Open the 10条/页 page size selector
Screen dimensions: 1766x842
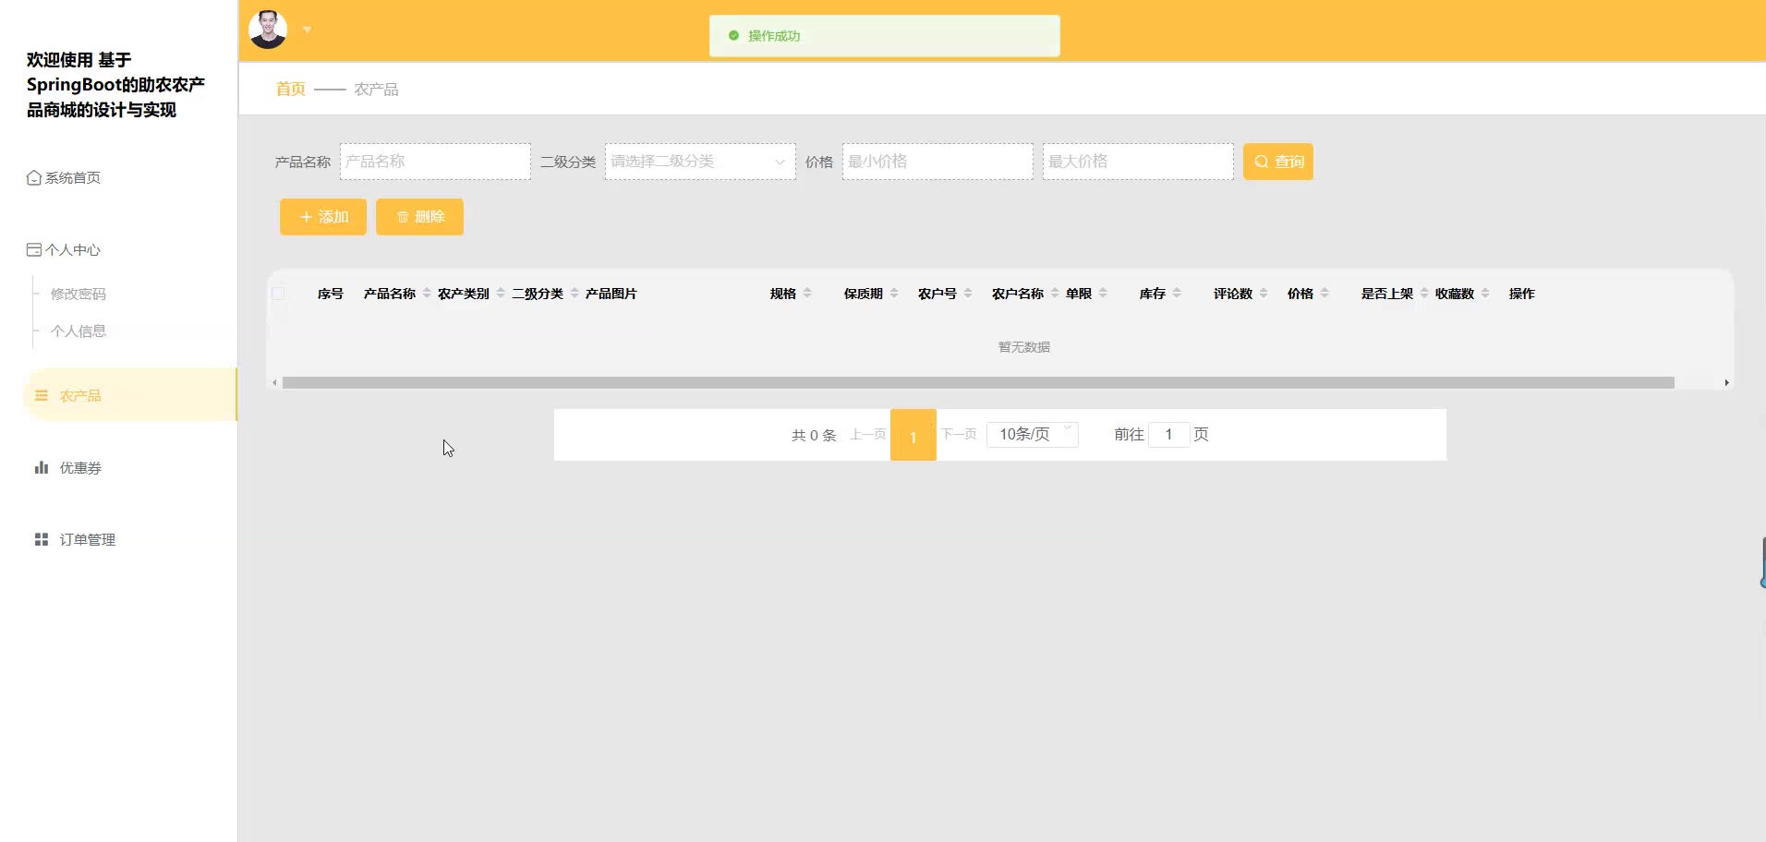coord(1032,434)
